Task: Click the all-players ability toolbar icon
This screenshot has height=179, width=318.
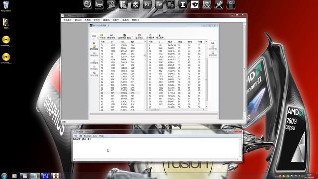Action: tap(124, 36)
